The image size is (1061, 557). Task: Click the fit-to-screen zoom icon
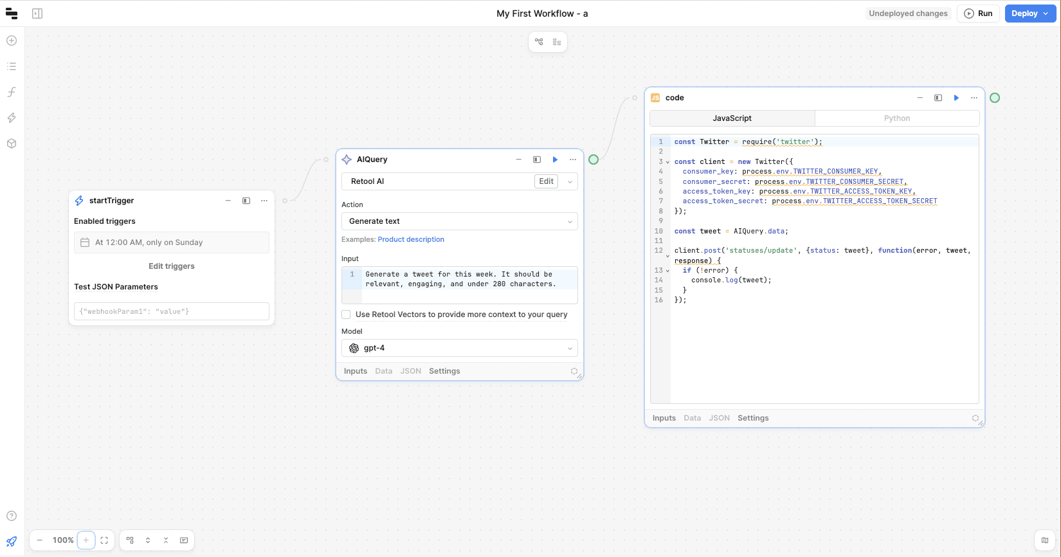click(x=104, y=540)
